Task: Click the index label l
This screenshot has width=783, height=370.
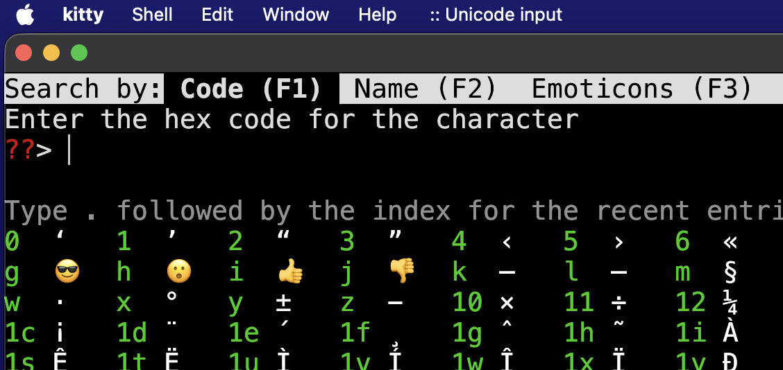Action: (x=571, y=272)
